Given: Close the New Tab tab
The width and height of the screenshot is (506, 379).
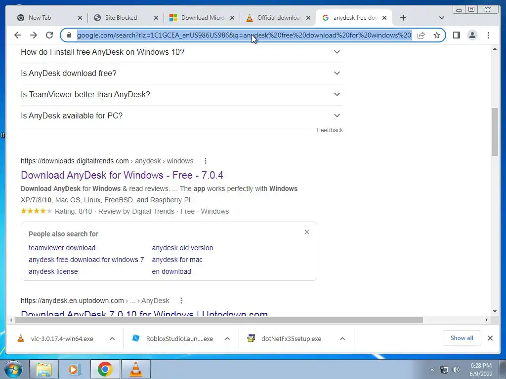Looking at the screenshot, I should coord(80,18).
